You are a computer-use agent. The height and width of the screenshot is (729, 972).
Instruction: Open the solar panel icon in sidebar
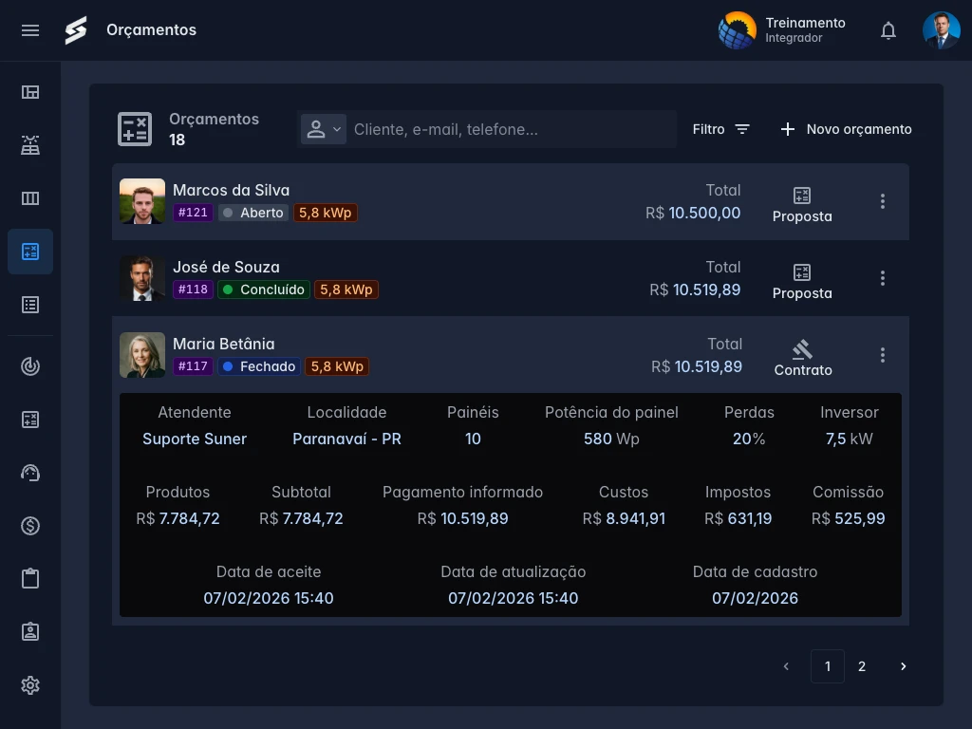[x=30, y=145]
